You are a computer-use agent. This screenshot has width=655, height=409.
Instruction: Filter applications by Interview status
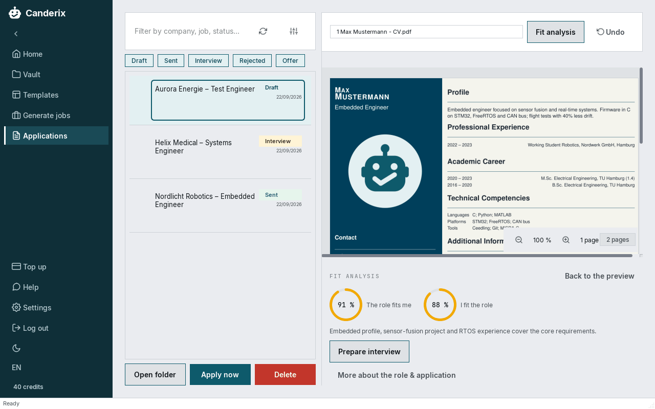point(208,60)
